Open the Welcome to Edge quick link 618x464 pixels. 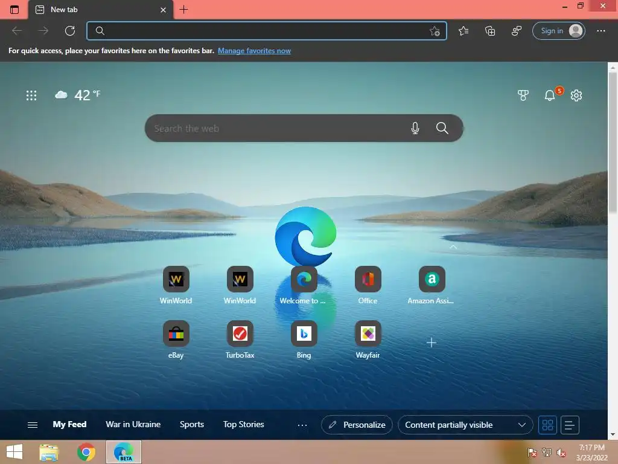click(x=304, y=285)
